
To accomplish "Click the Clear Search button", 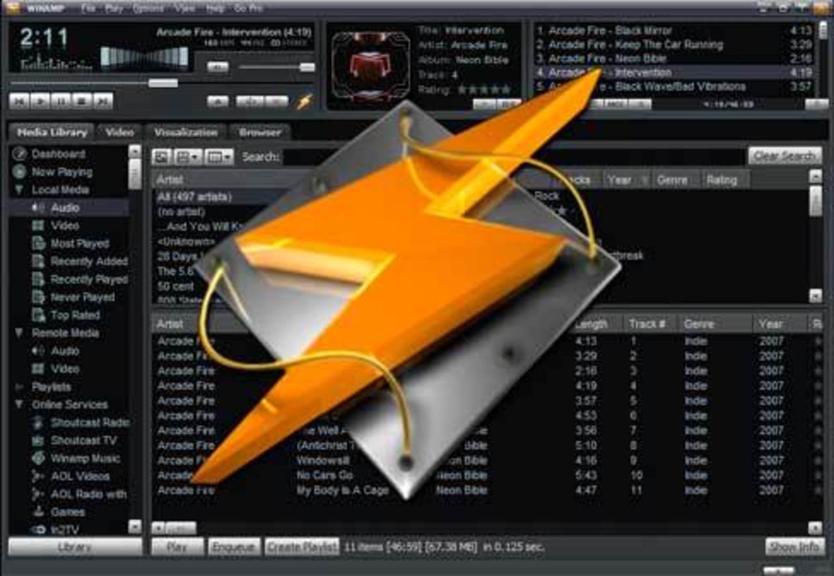I will pos(785,156).
